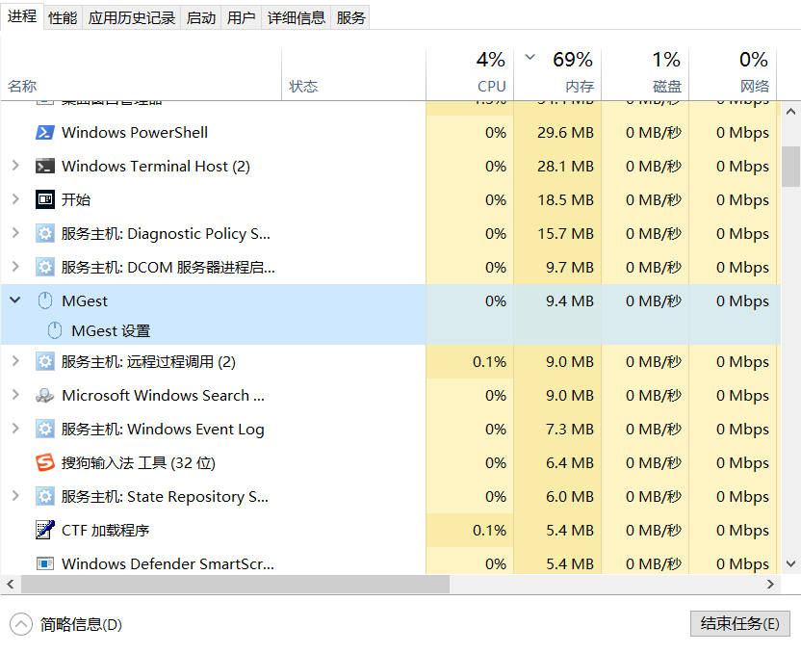Expand 服务主机: DCOM 服务器进程 row
This screenshot has height=653, width=801.
tap(15, 267)
